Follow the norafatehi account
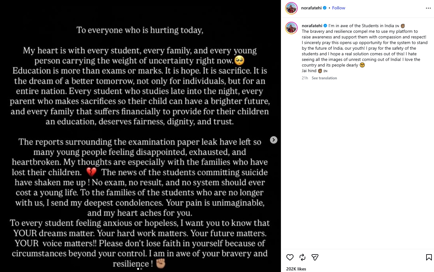 click(339, 8)
